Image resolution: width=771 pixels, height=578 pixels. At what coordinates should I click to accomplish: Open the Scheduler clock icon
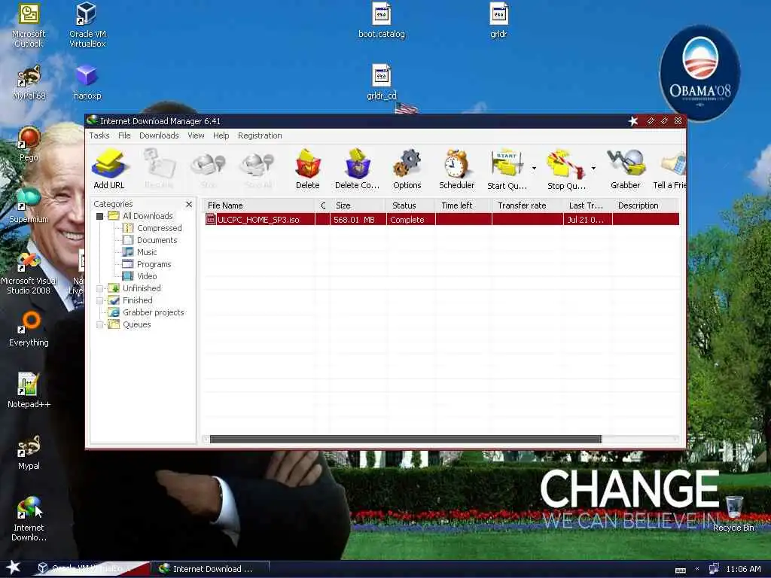[x=457, y=169]
